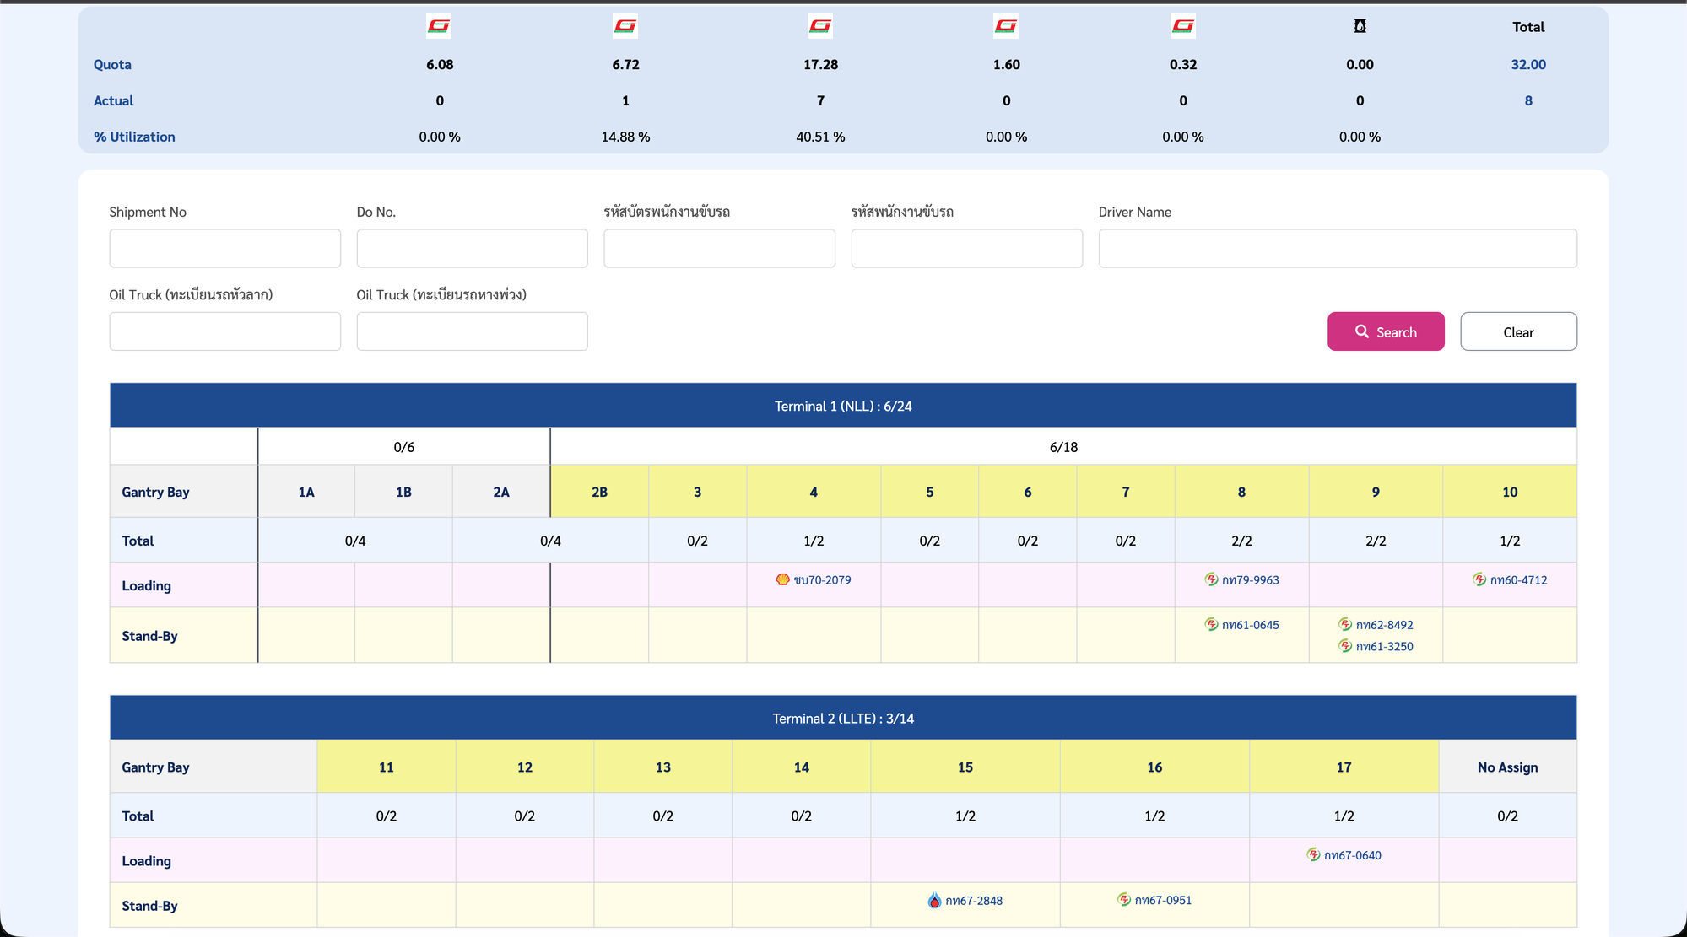Click the 0/6 bay group total

coord(404,447)
